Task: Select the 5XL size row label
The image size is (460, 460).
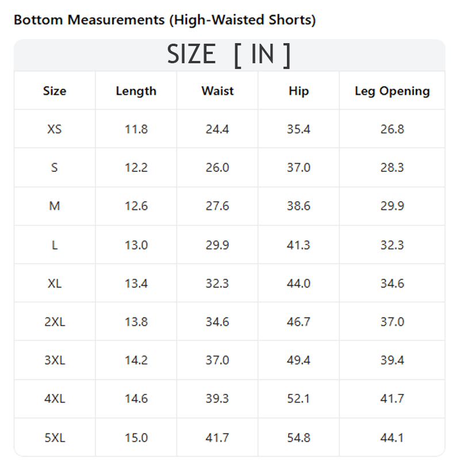Action: click(x=55, y=438)
